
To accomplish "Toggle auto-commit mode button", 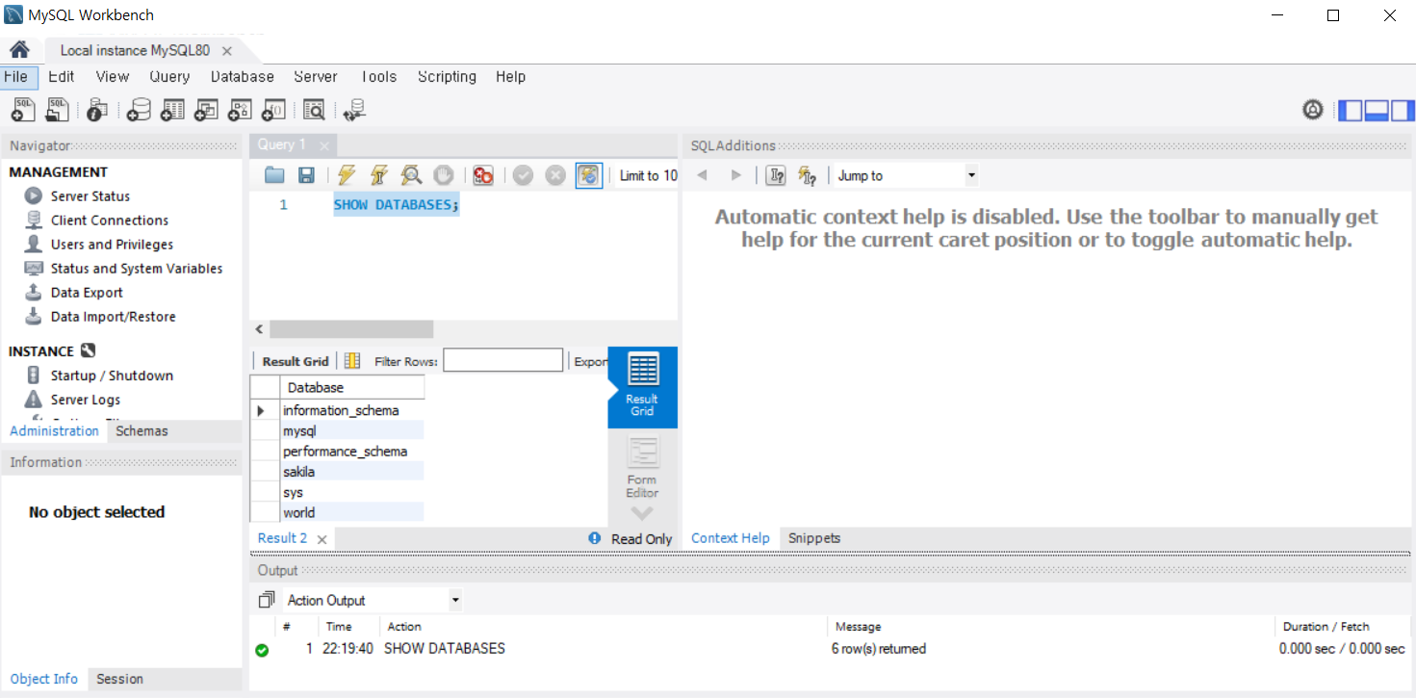I will (588, 175).
